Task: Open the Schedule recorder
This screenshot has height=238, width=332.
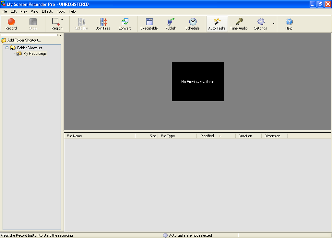Action: pos(193,24)
